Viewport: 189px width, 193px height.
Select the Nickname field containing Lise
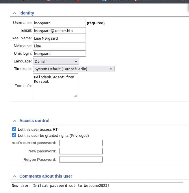tap(59, 46)
